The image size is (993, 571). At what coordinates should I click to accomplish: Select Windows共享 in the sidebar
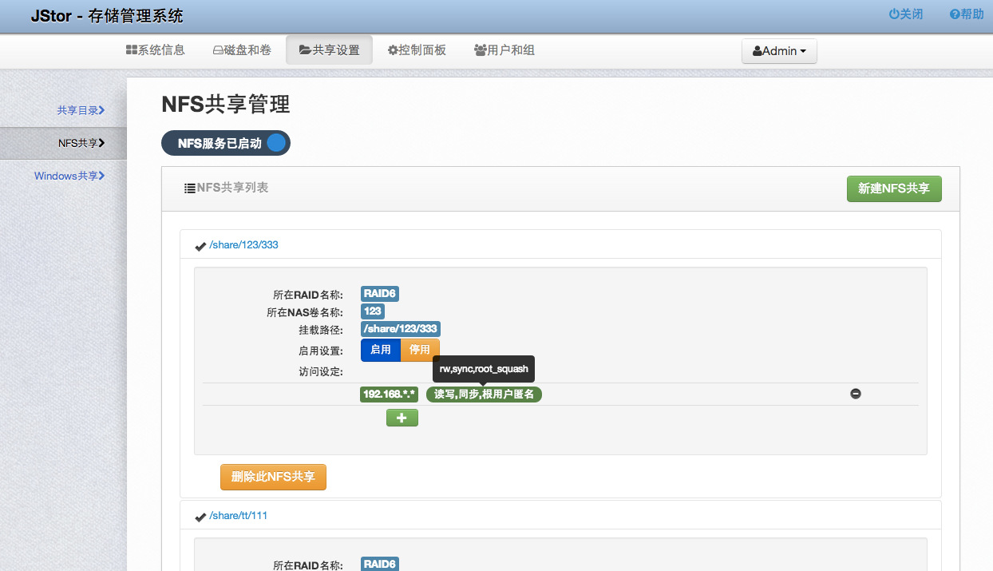tap(70, 176)
